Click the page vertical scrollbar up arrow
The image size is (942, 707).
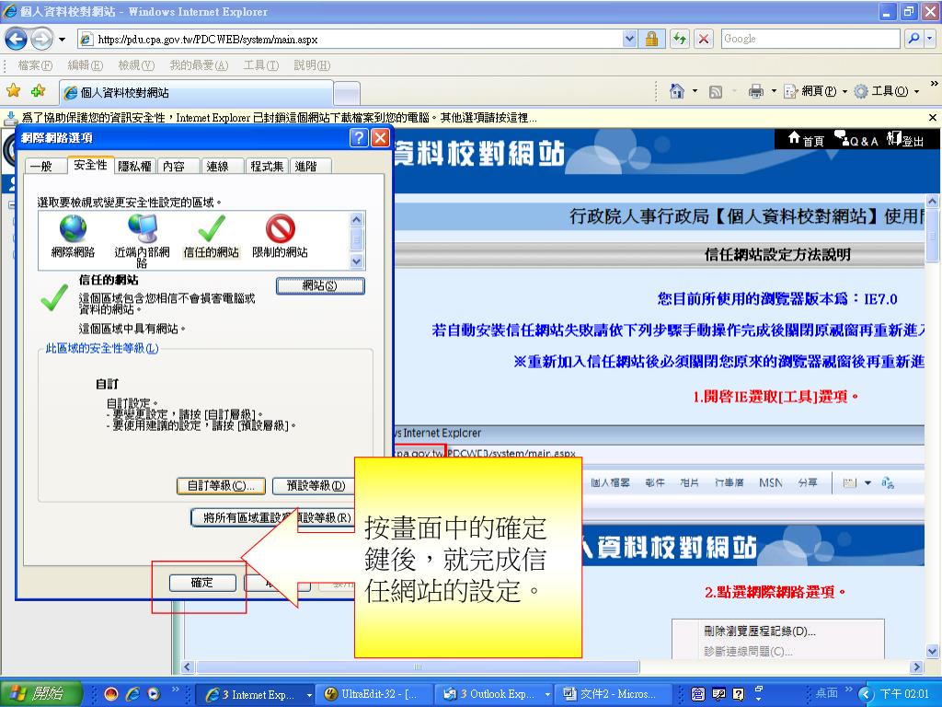(933, 201)
